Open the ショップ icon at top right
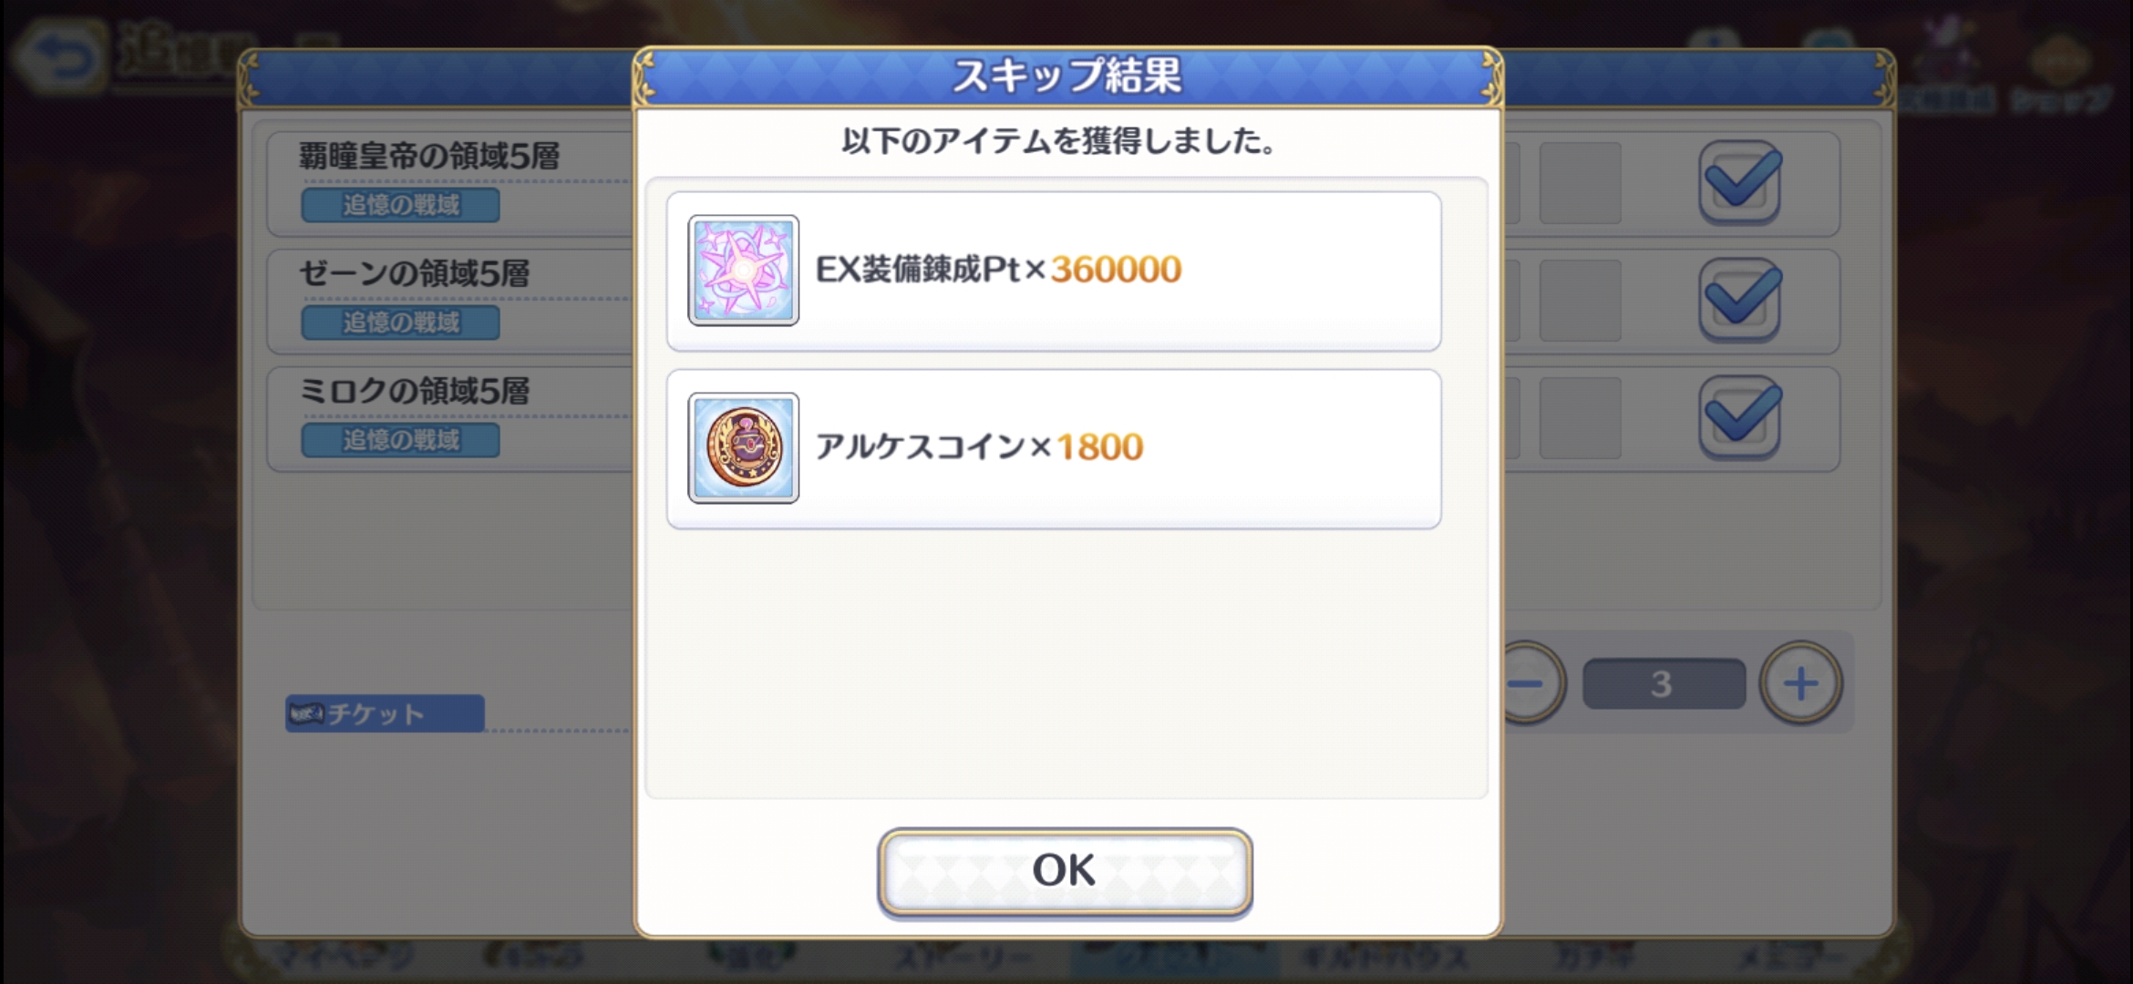 [2062, 77]
